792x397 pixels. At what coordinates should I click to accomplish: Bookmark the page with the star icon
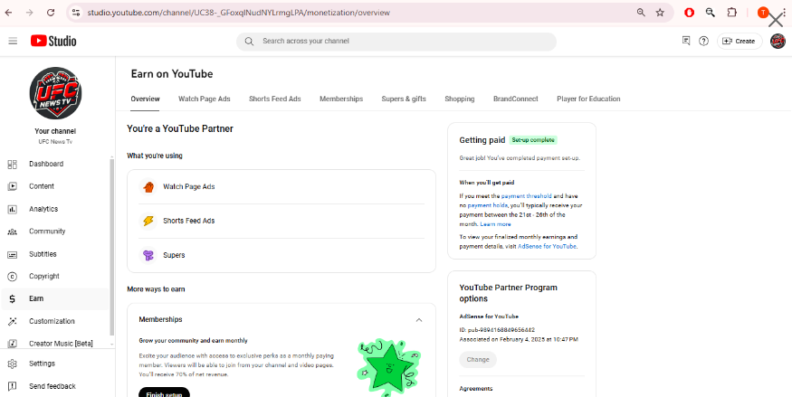[660, 13]
